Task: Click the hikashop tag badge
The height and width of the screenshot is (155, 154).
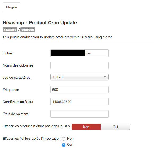Action: [x=10, y=30]
